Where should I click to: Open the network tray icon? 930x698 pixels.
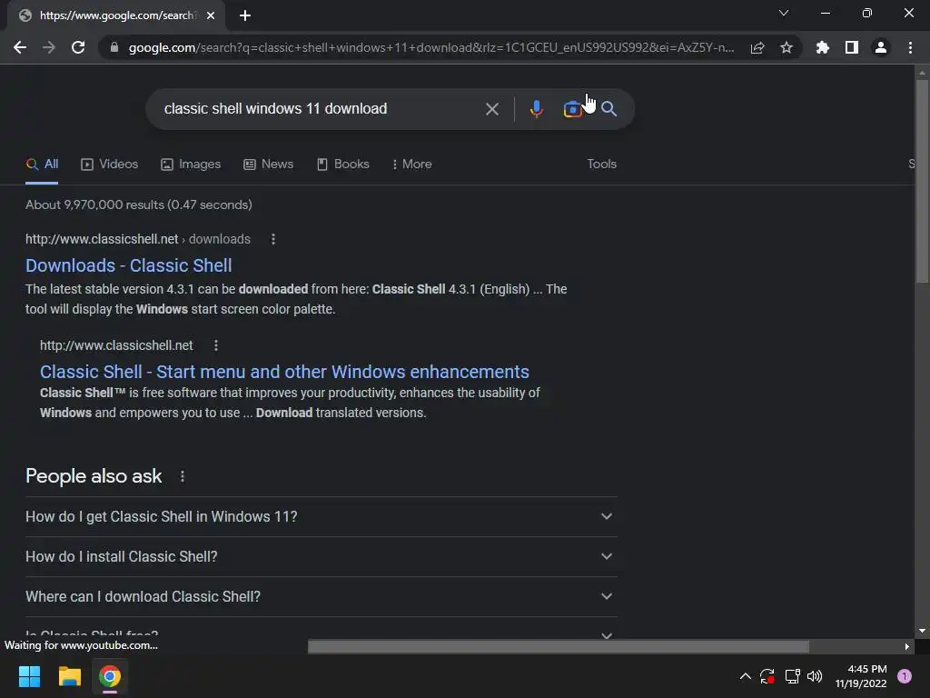pyautogui.click(x=792, y=676)
